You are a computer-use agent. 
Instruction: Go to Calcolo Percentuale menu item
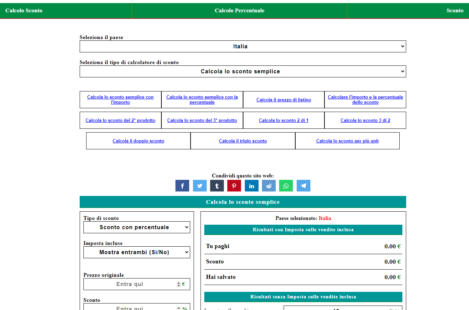(x=240, y=11)
